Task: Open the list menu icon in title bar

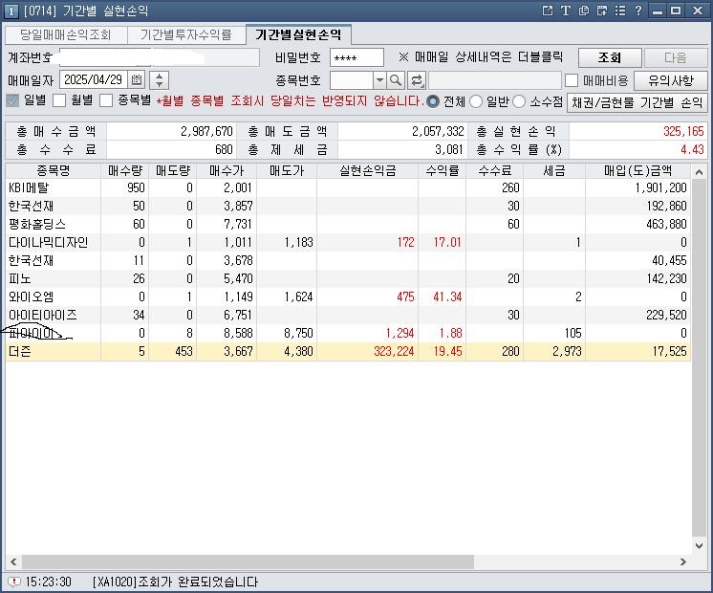Action: click(x=619, y=11)
